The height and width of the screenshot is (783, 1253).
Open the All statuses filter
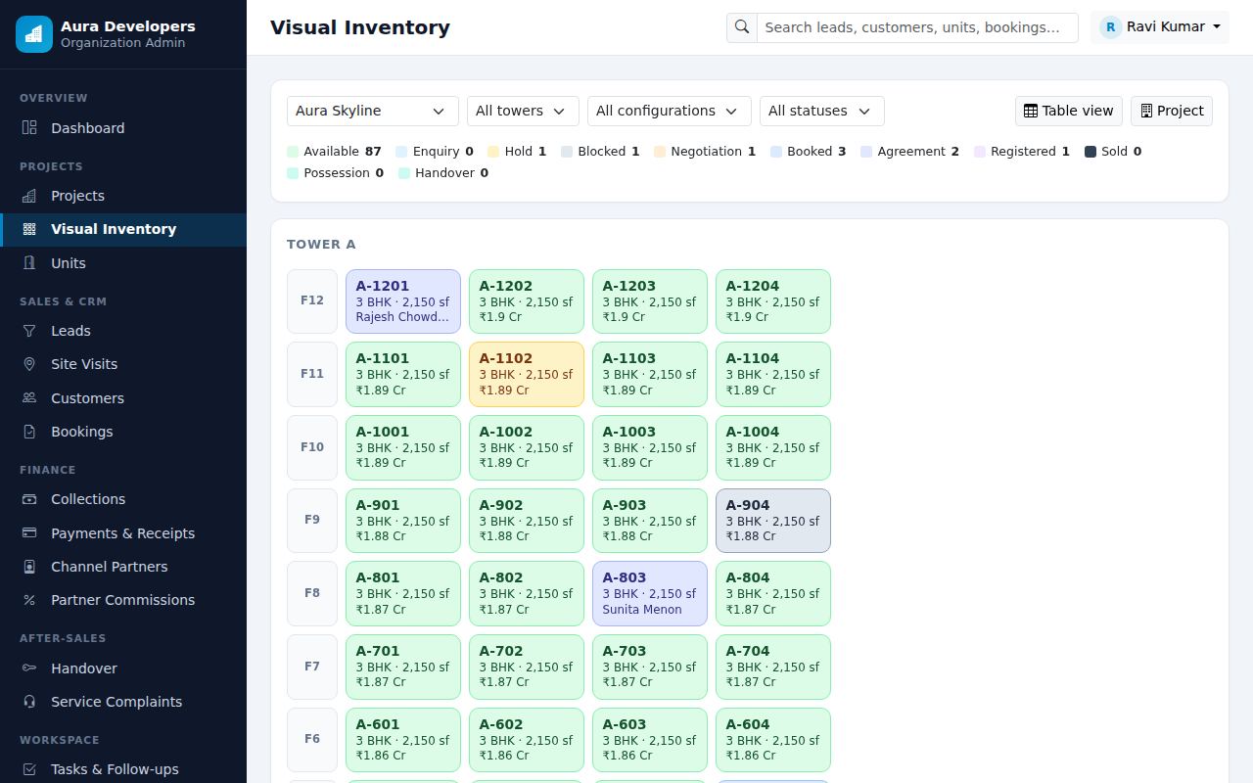[x=822, y=111]
